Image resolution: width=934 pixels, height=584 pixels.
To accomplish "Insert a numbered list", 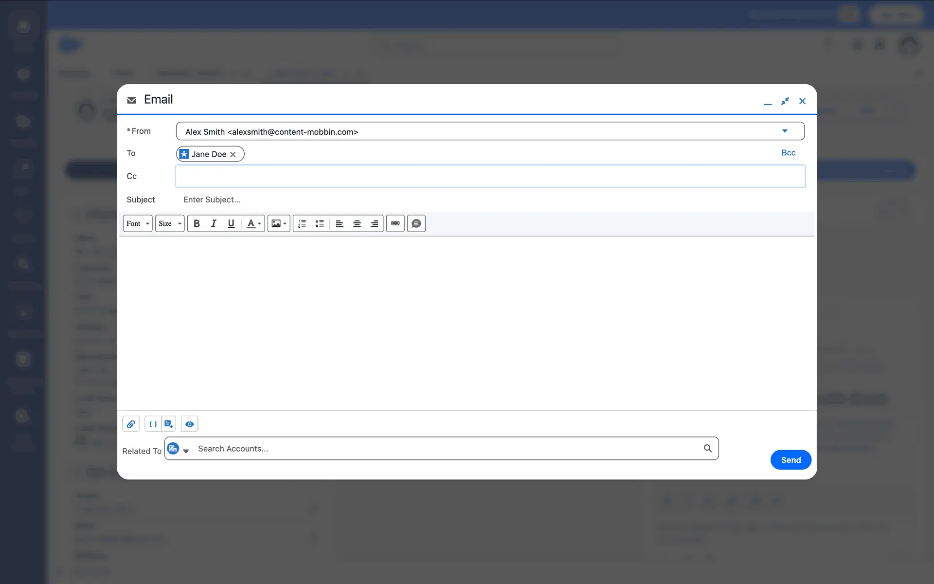I will pos(302,223).
